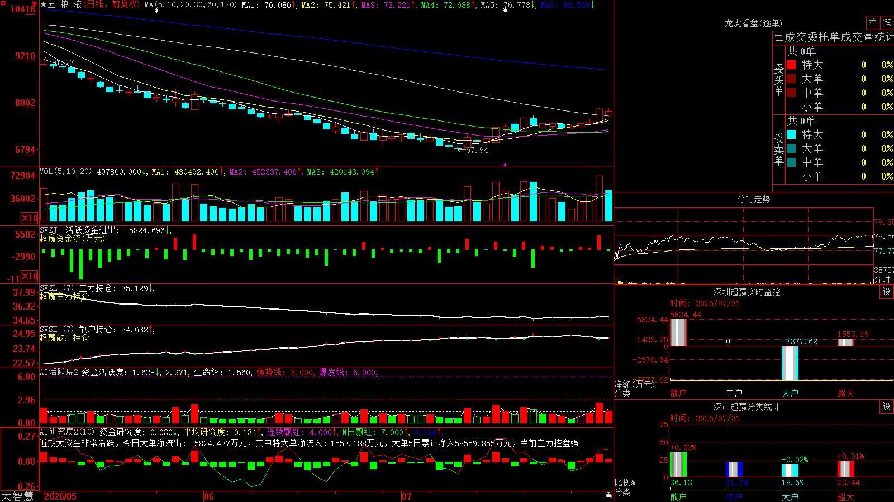Click the white 散户 bar showing 5824.44
The height and width of the screenshot is (502, 894).
[678, 332]
